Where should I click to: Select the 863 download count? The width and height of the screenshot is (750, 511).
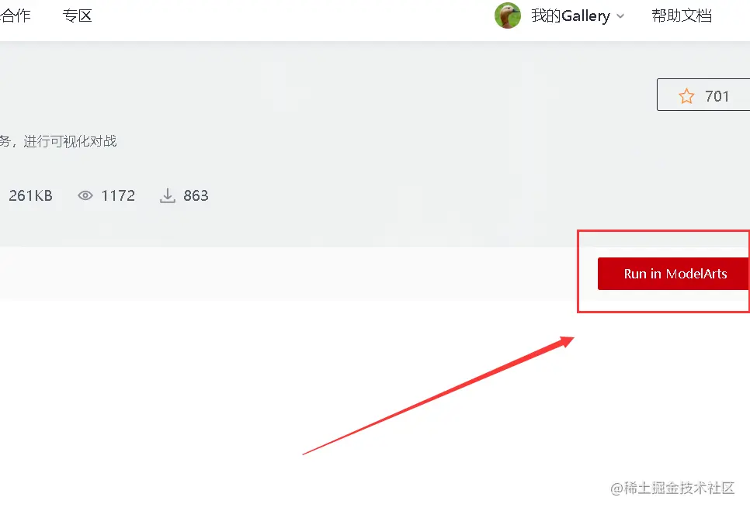tap(196, 195)
